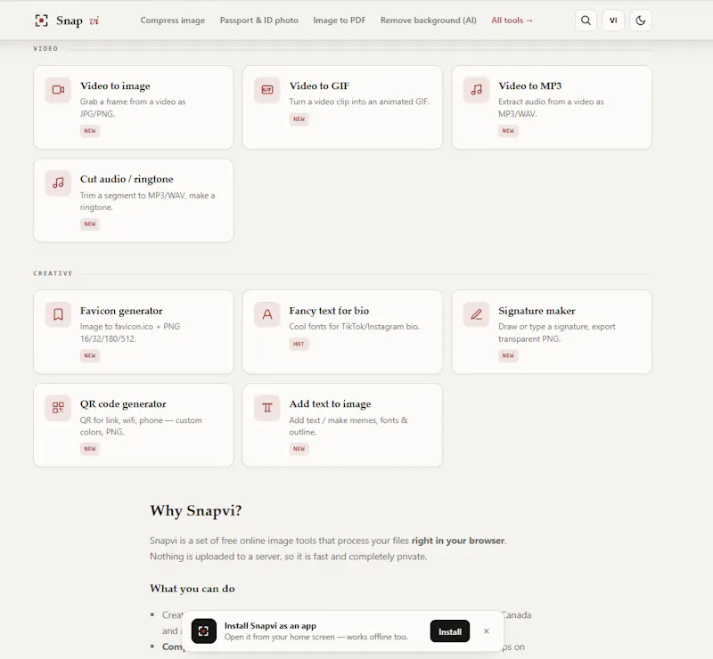This screenshot has height=659, width=713.
Task: Open the Signature maker title
Action: point(537,311)
